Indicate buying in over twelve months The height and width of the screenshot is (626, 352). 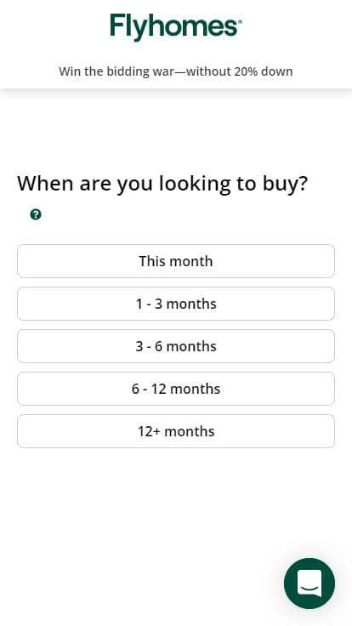click(x=176, y=431)
